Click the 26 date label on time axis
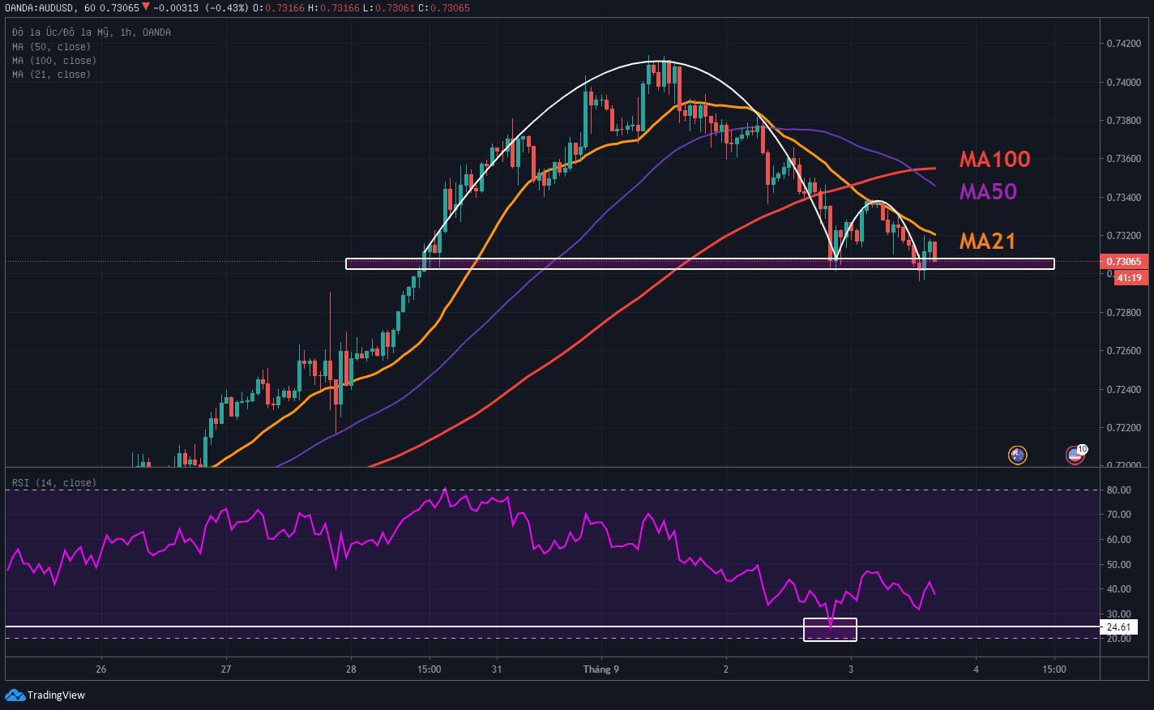Image resolution: width=1154 pixels, height=710 pixels. (100, 669)
